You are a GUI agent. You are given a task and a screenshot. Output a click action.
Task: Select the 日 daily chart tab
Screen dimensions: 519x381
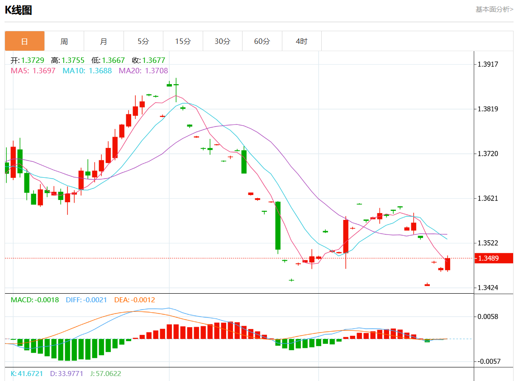[x=24, y=41]
